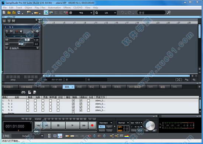Click the marker button labeled 12
Viewport: 203px width, 144px height.
point(85,119)
